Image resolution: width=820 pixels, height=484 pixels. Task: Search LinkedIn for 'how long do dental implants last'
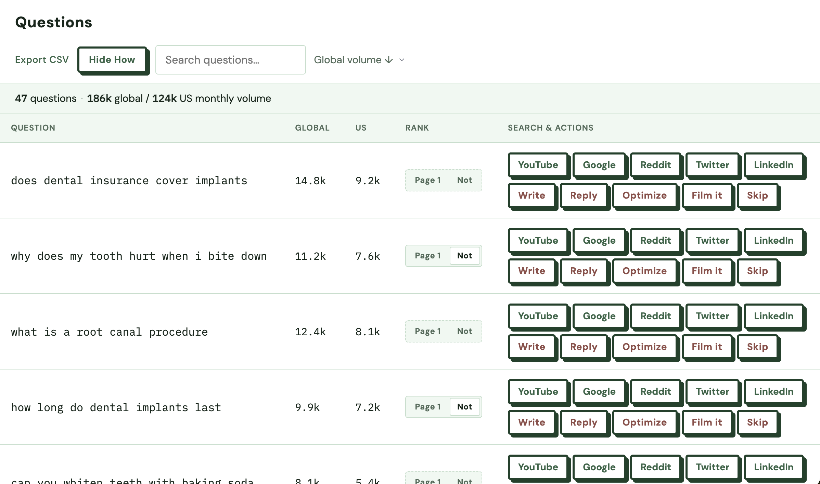pos(773,391)
